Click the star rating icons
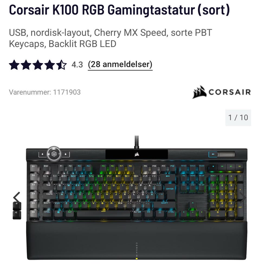This screenshot has width=260, height=268. [38, 65]
